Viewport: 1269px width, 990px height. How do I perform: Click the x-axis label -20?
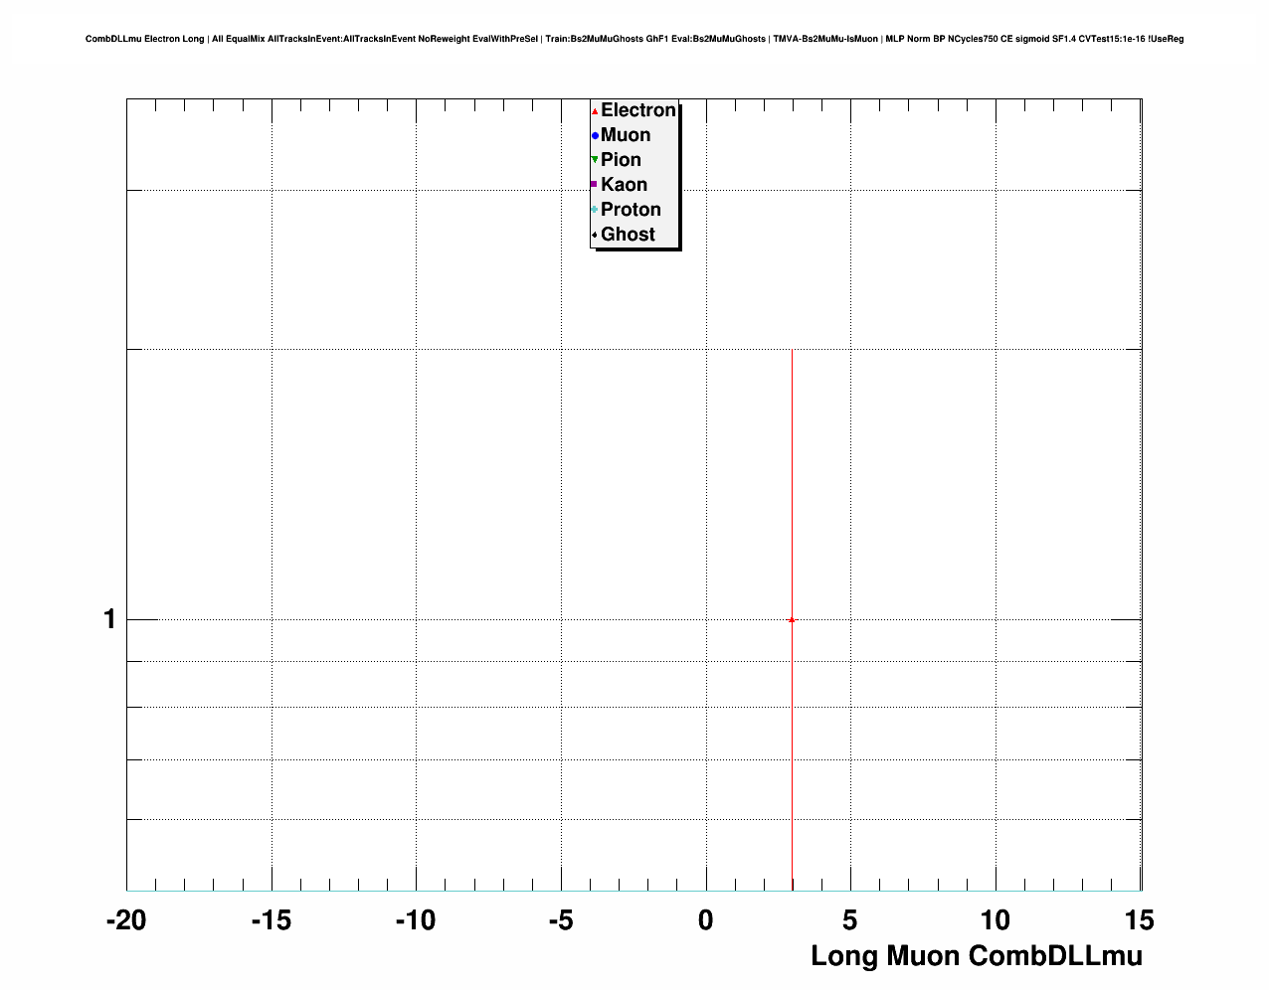point(126,920)
